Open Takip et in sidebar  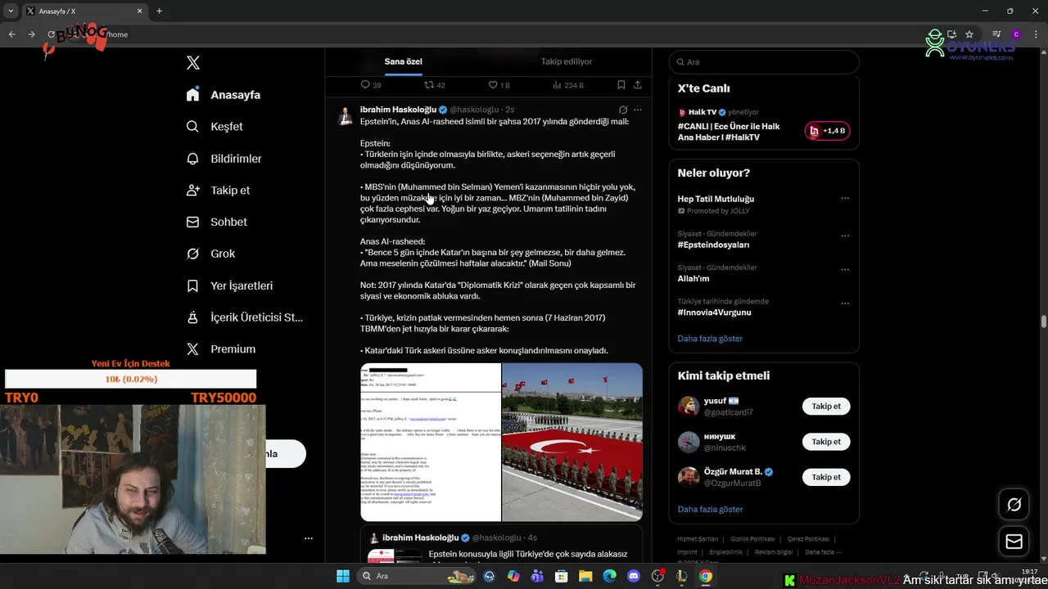(x=218, y=190)
